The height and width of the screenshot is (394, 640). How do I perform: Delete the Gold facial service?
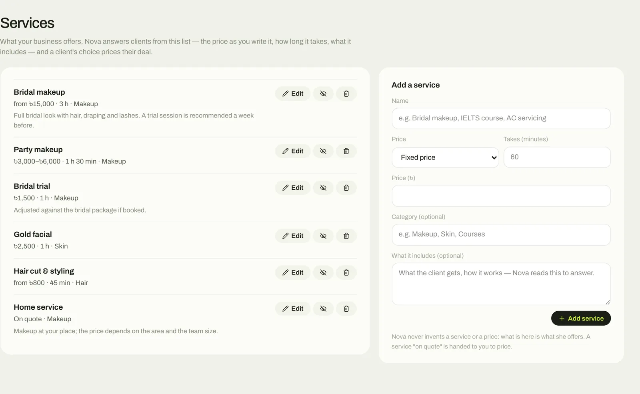(346, 236)
